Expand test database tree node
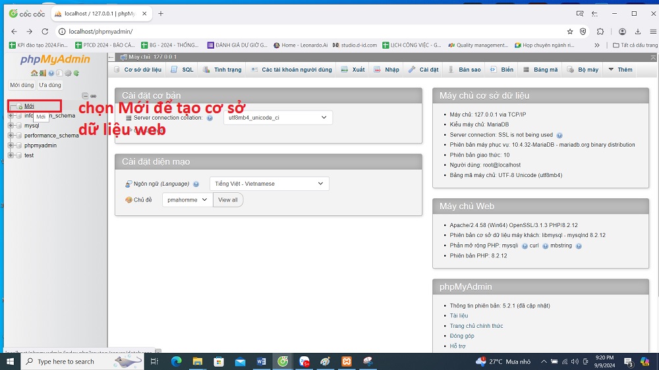Screen dimensions: 659x370 pyautogui.click(x=11, y=155)
